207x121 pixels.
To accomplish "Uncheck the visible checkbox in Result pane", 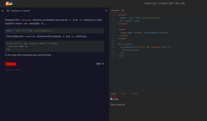I will pyautogui.click(x=111, y=99).
